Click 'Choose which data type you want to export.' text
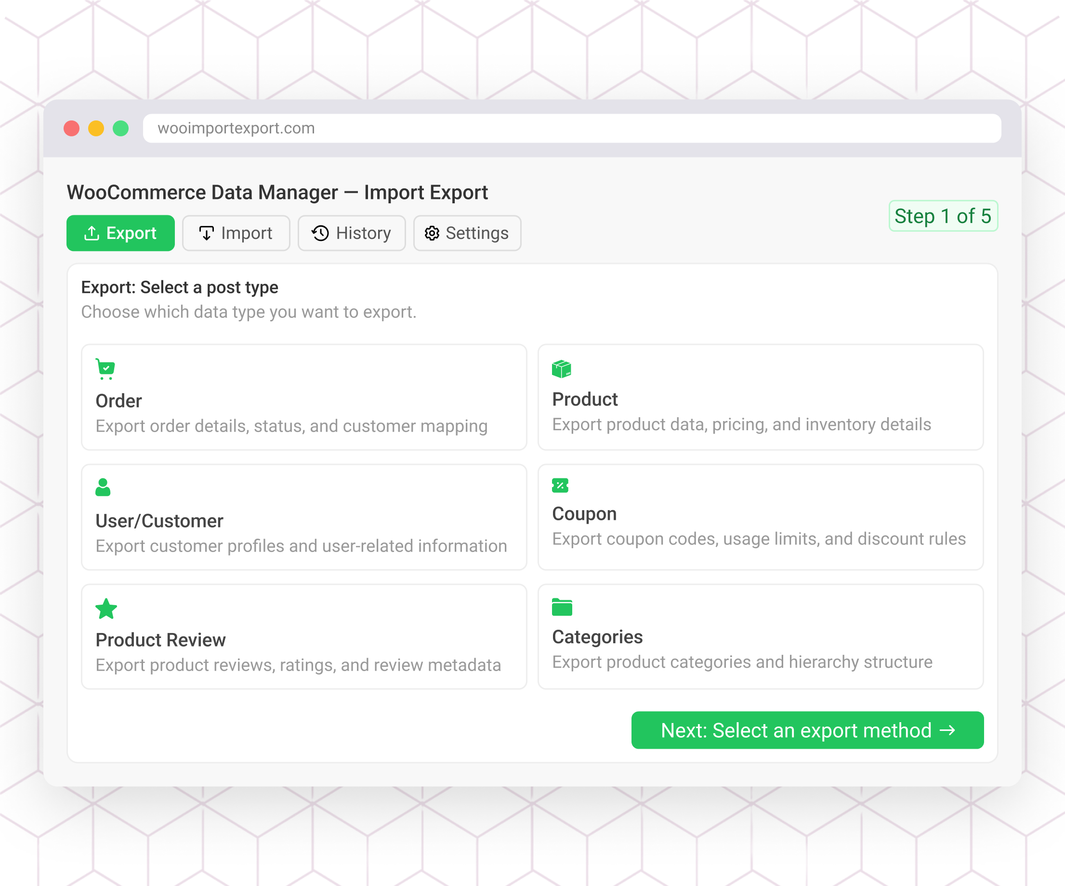 [x=249, y=312]
